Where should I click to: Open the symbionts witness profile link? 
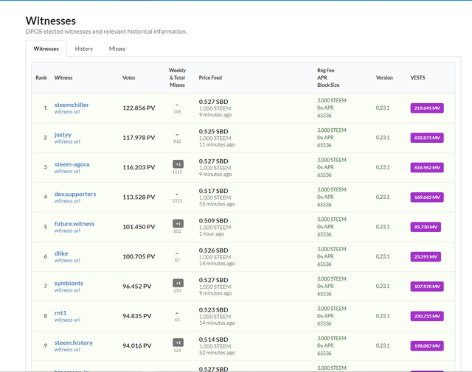(69, 283)
